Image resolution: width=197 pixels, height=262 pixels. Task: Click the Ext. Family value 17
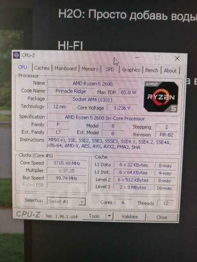coord(58,132)
